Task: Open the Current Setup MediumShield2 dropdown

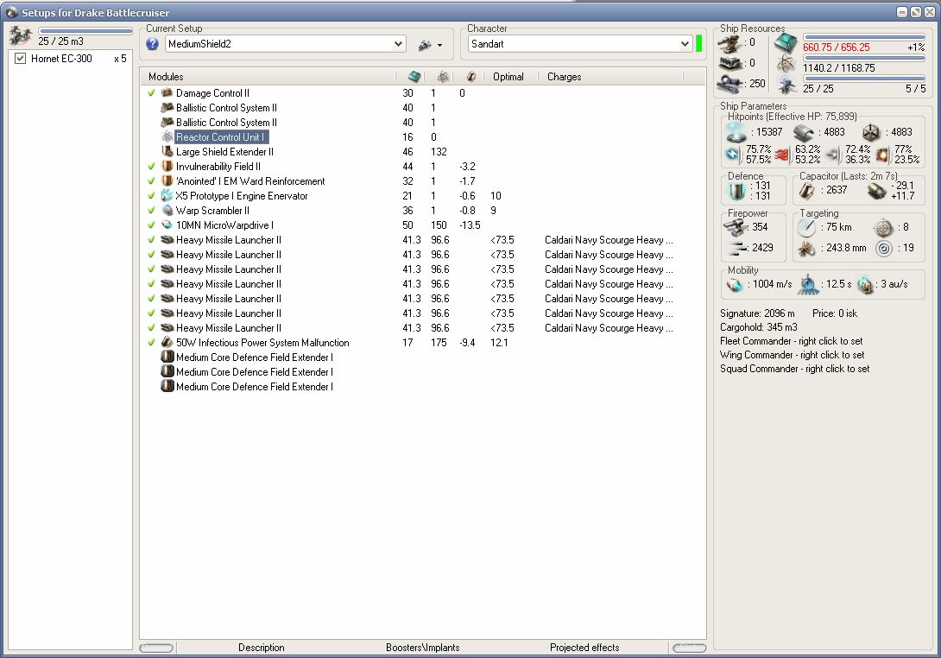Action: pos(398,44)
